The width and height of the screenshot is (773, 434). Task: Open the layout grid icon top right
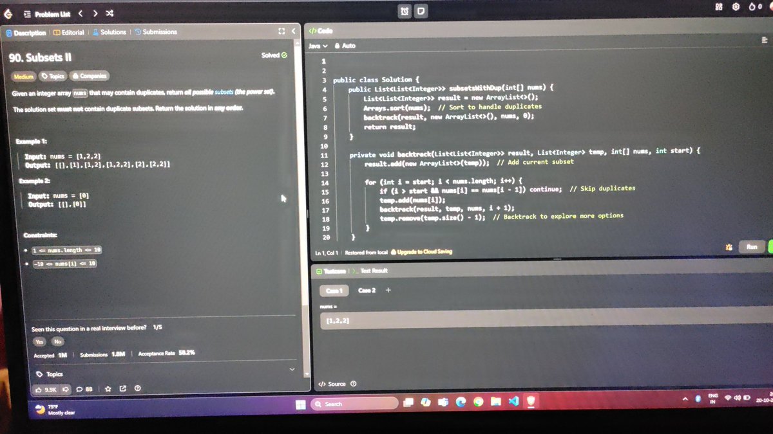tap(719, 6)
